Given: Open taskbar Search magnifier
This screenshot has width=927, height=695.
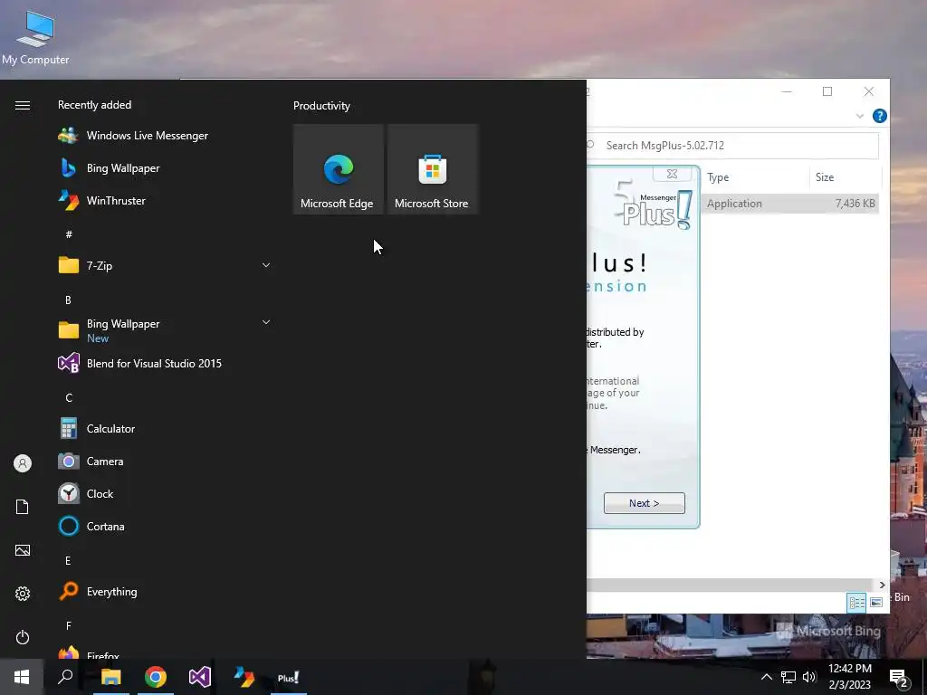Looking at the screenshot, I should click(x=65, y=677).
